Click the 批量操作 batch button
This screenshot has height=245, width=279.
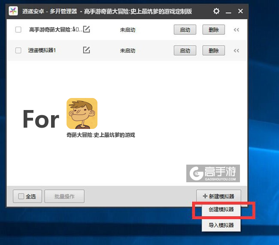[x=64, y=196]
